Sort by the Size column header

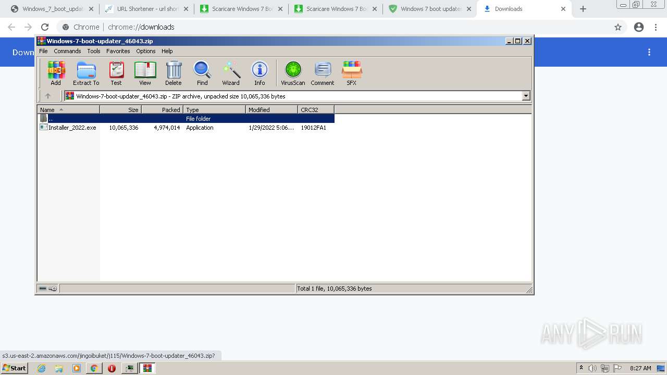(x=120, y=109)
